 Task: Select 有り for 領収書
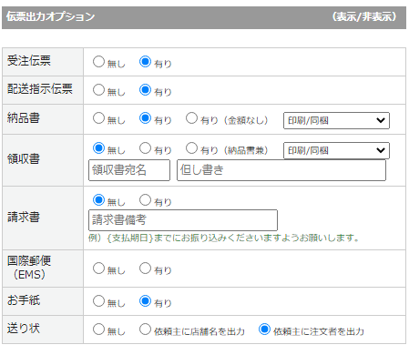click(145, 148)
